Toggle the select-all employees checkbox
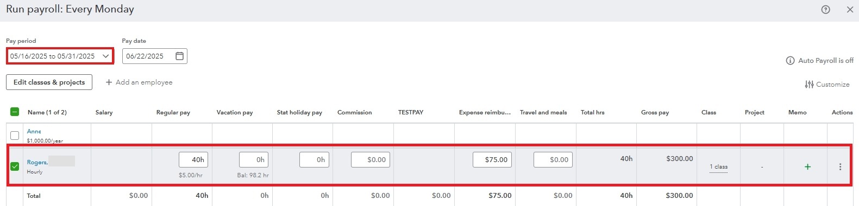This screenshot has height=206, width=859. click(x=15, y=112)
